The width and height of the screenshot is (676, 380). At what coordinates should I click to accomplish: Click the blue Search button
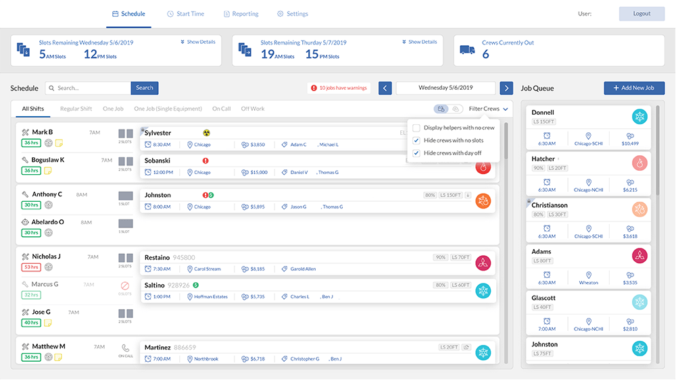tap(145, 88)
